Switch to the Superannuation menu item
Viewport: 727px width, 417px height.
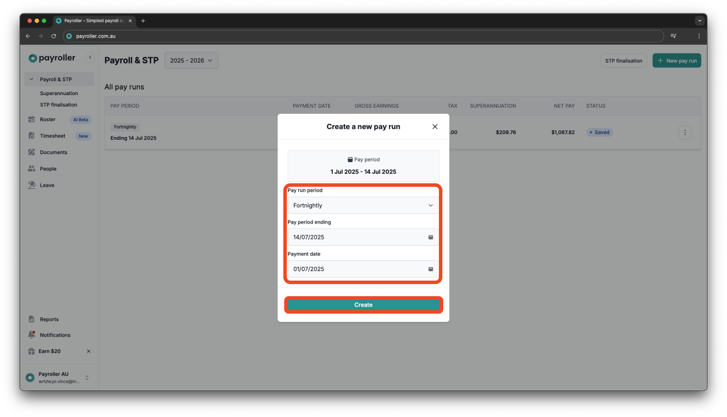pyautogui.click(x=59, y=93)
